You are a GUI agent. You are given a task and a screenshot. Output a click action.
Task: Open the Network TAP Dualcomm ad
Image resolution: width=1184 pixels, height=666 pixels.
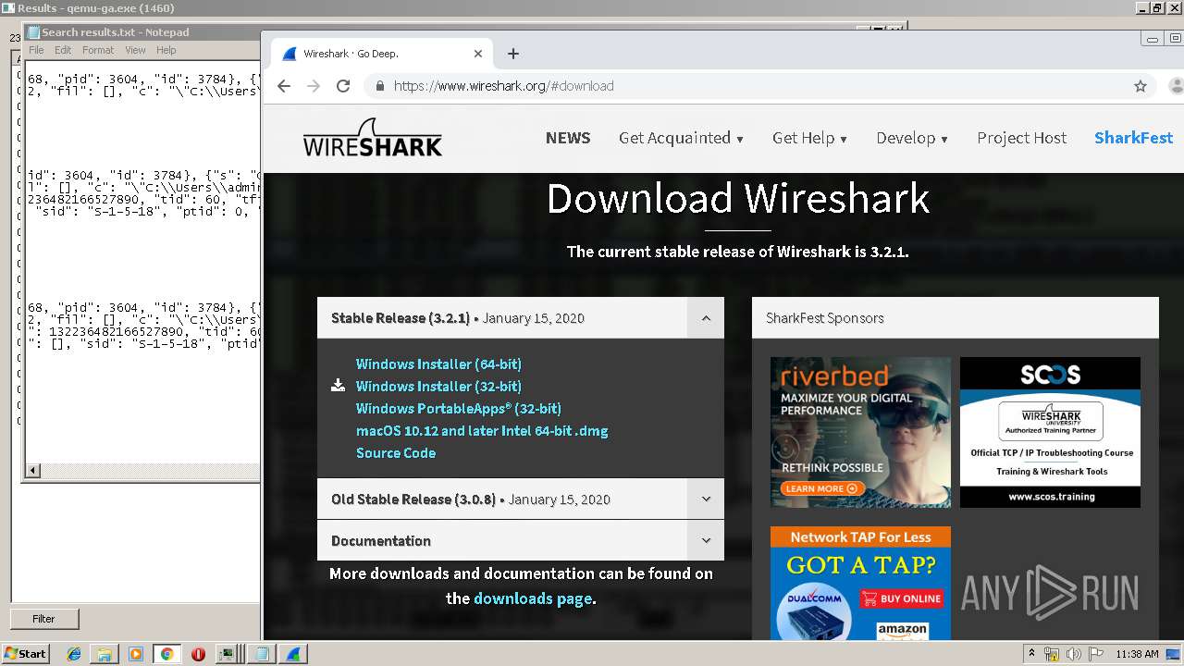860,584
